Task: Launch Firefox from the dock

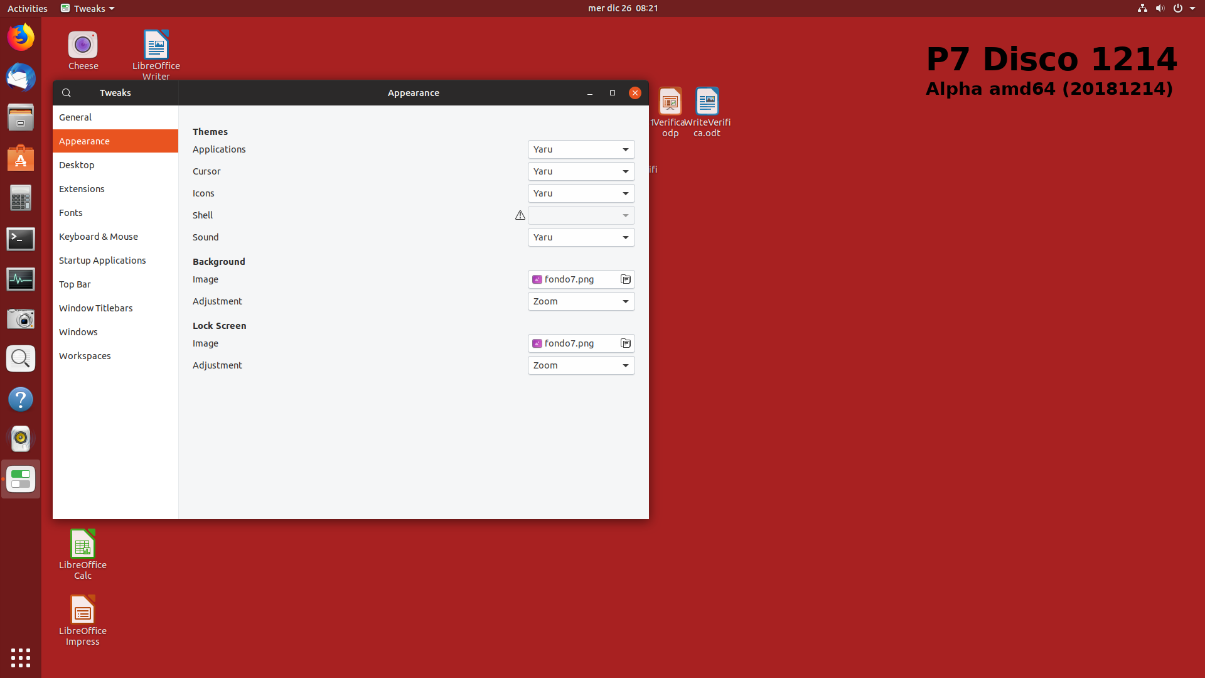Action: tap(21, 38)
